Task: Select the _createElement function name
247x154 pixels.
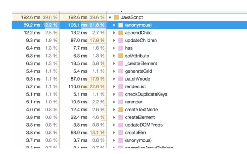Action: pos(141,63)
